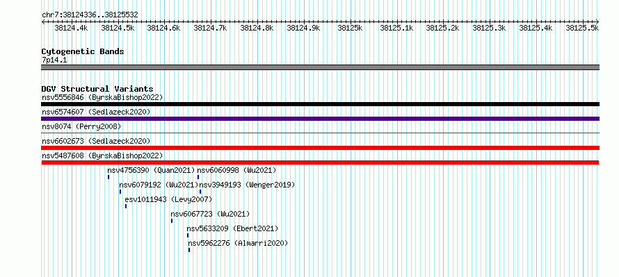Click the blue marker below nsv6067723
The height and width of the screenshot is (277, 619).
point(172,221)
